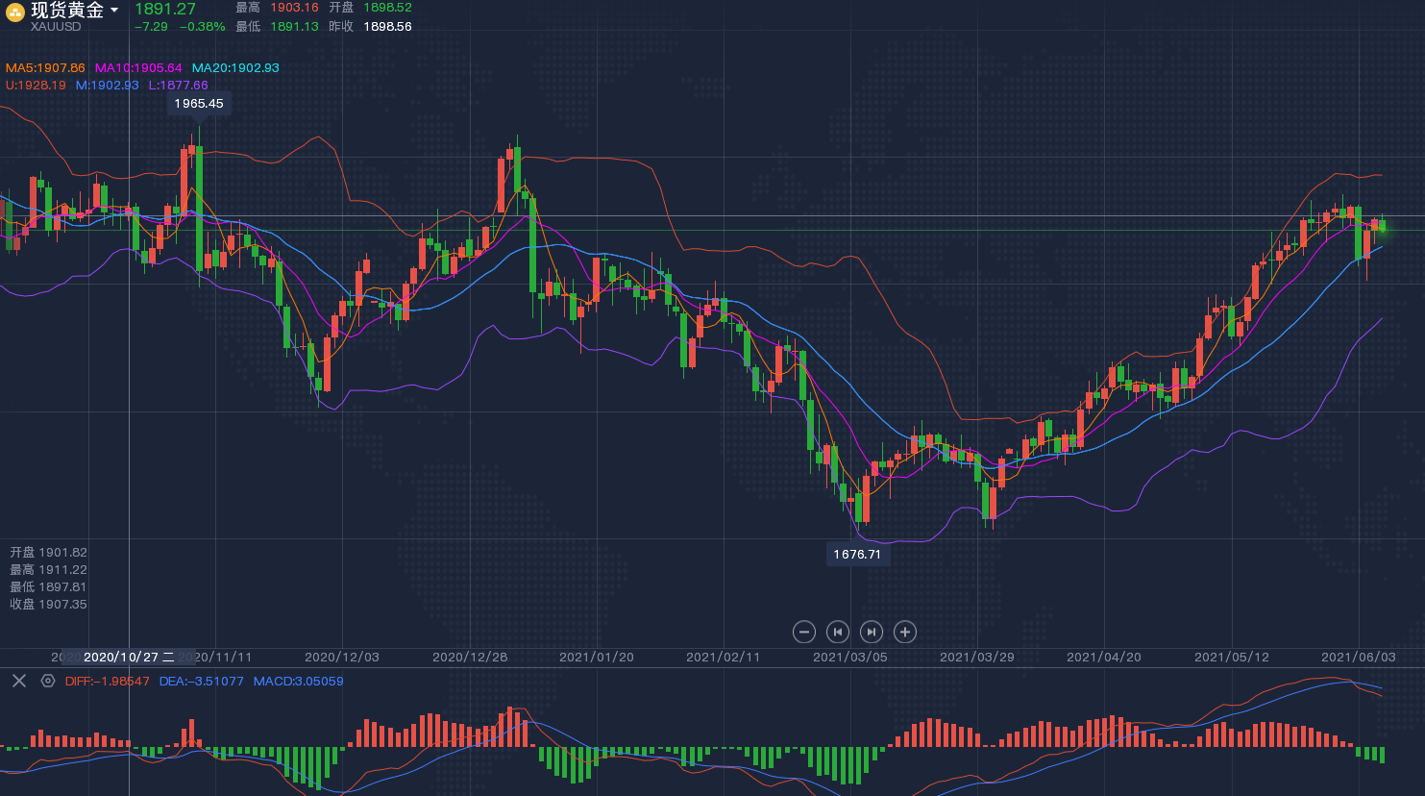Screen dimensions: 1425x796
Task: Jump to latest data with skip-forward button
Action: pyautogui.click(x=871, y=632)
